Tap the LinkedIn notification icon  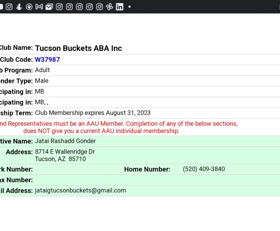[120, 7]
